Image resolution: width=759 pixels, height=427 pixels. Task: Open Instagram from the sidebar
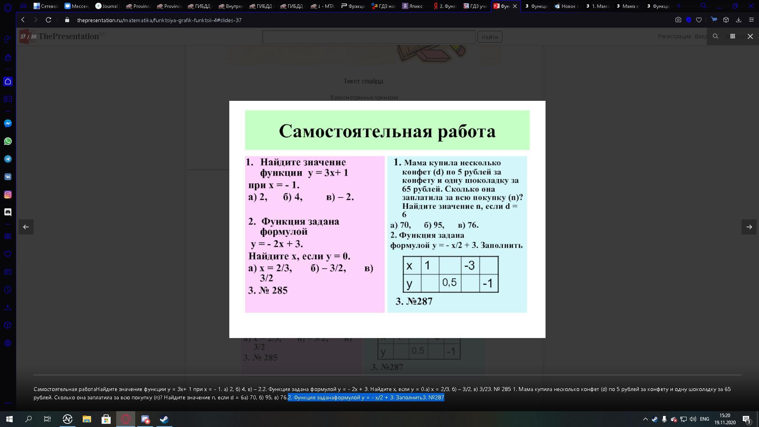(x=8, y=195)
